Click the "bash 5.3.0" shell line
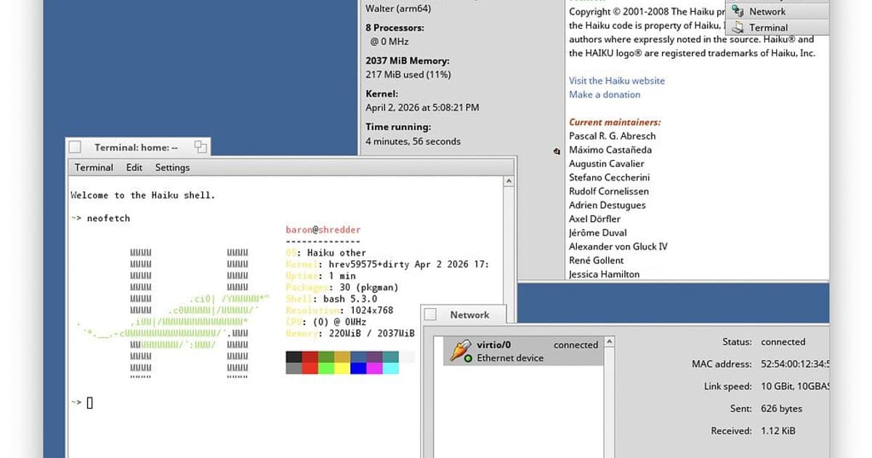872x458 pixels. click(350, 299)
